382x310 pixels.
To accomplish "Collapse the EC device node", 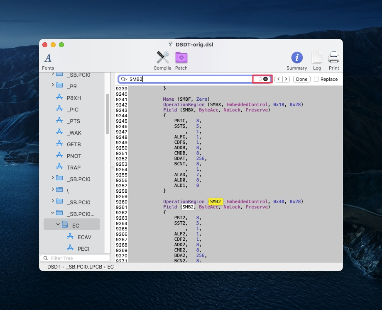I will (x=58, y=225).
